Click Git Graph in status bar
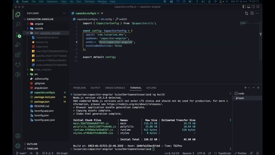The width and height of the screenshot is (275, 155). pyautogui.click(x=62, y=153)
